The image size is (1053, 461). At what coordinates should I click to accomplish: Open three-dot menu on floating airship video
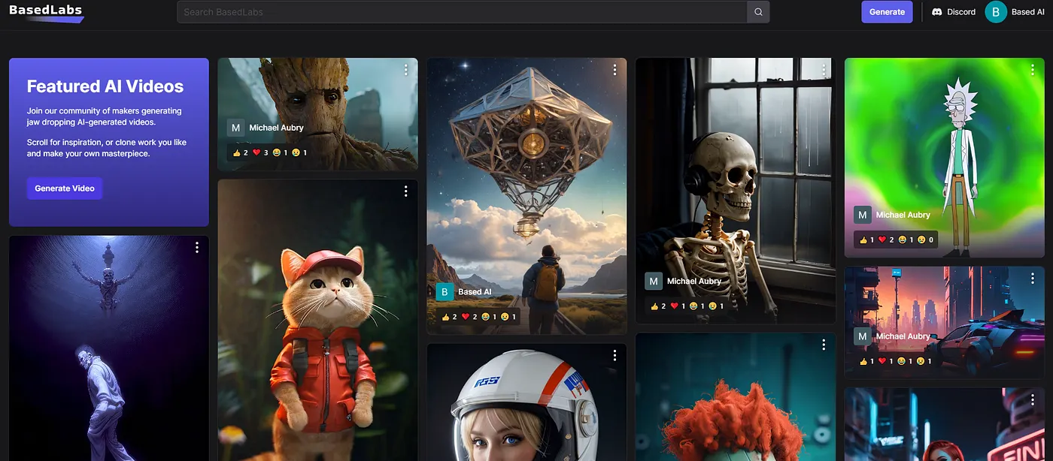(x=615, y=70)
